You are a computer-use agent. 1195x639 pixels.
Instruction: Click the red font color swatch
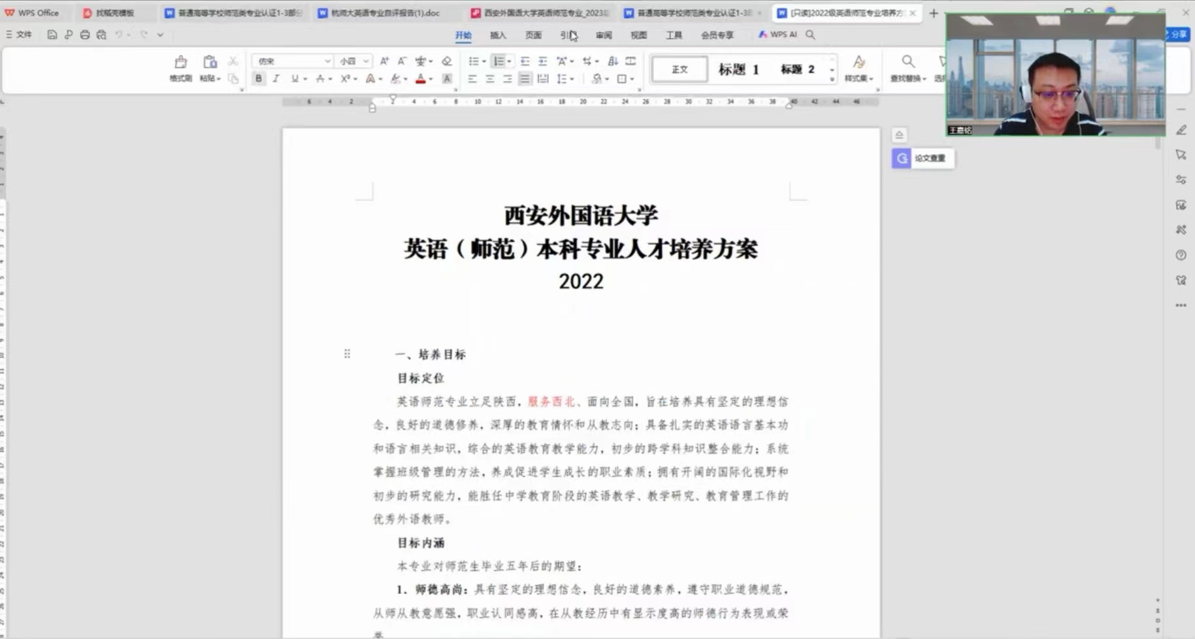[x=421, y=79]
